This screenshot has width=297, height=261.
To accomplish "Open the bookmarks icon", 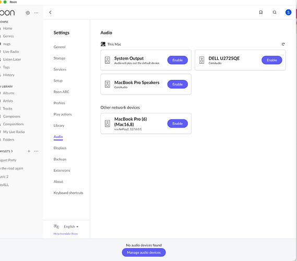I will tap(261, 13).
